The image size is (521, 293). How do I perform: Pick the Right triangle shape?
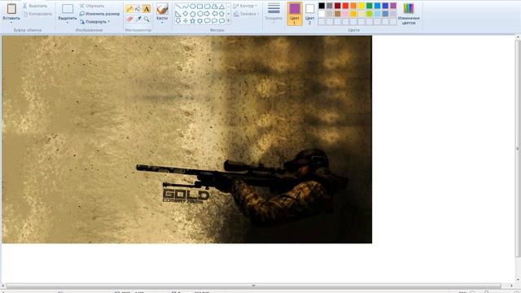pos(178,14)
